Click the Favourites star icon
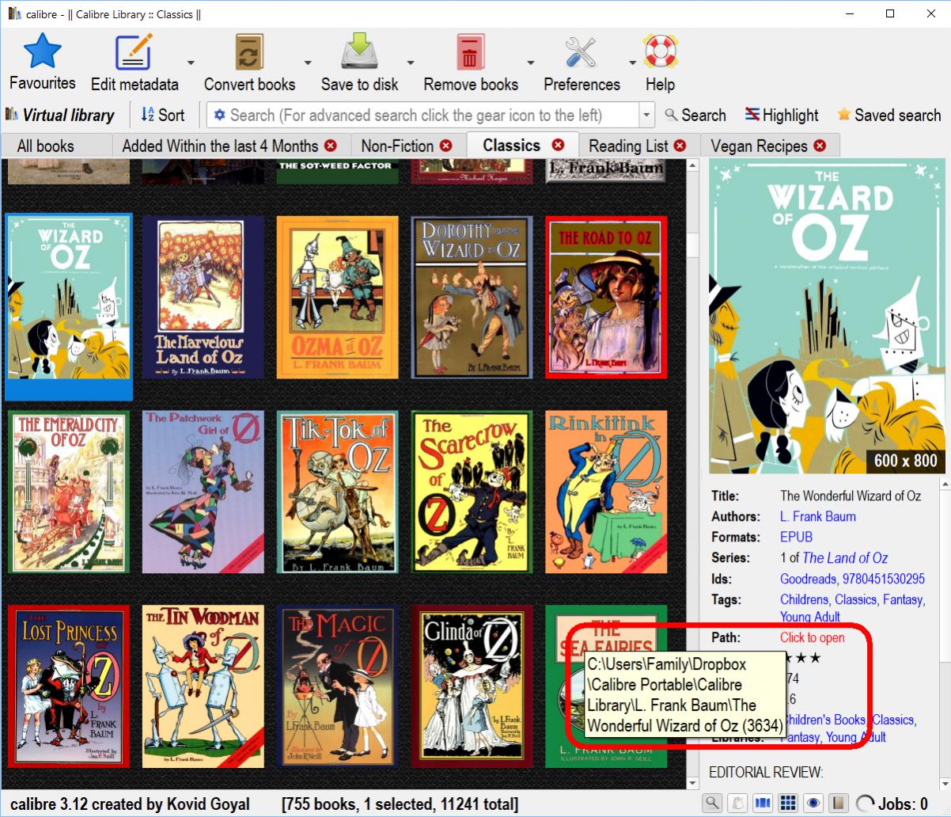This screenshot has width=951, height=817. click(x=42, y=51)
